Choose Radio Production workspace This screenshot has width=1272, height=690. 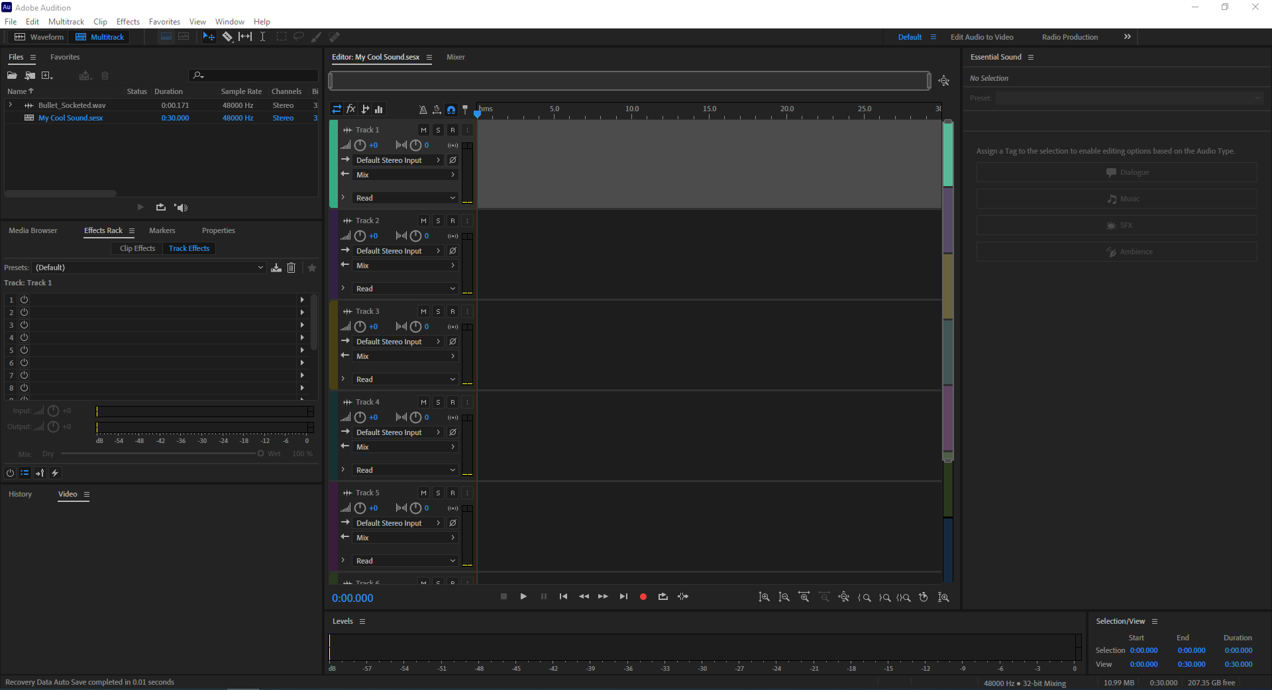point(1070,37)
